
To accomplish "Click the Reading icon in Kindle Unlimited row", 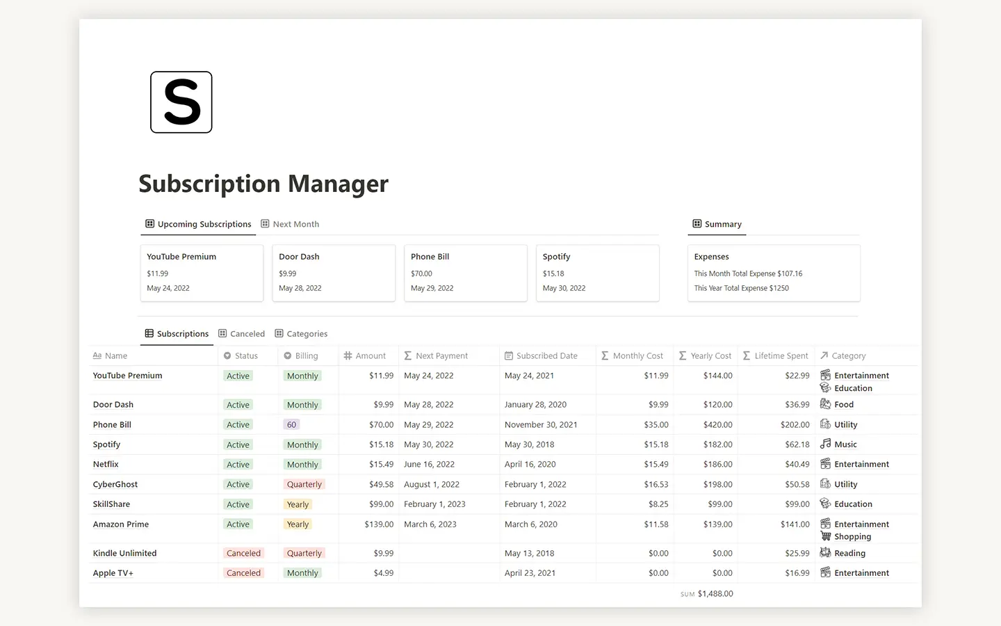I will 825,552.
